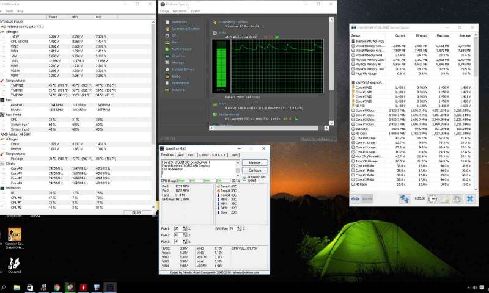Open Chrome from the taskbar
This screenshot has height=293, width=489.
[x=56, y=287]
